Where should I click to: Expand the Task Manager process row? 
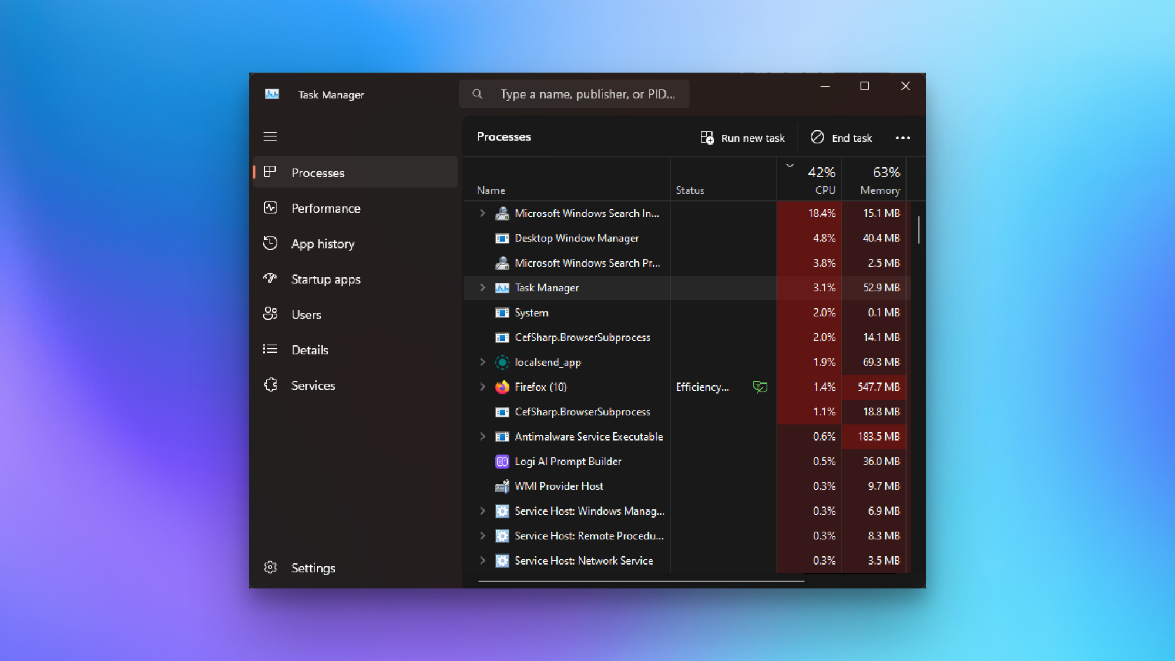click(482, 287)
